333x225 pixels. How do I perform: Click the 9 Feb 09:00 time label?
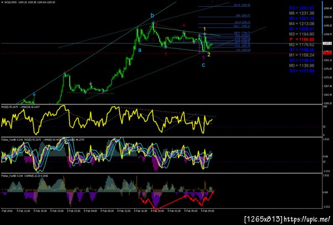point(208,211)
